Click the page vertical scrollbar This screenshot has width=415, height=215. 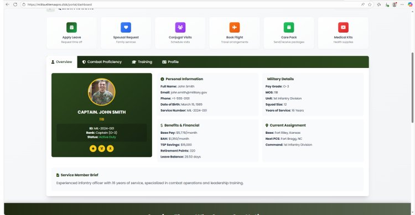(x=413, y=87)
